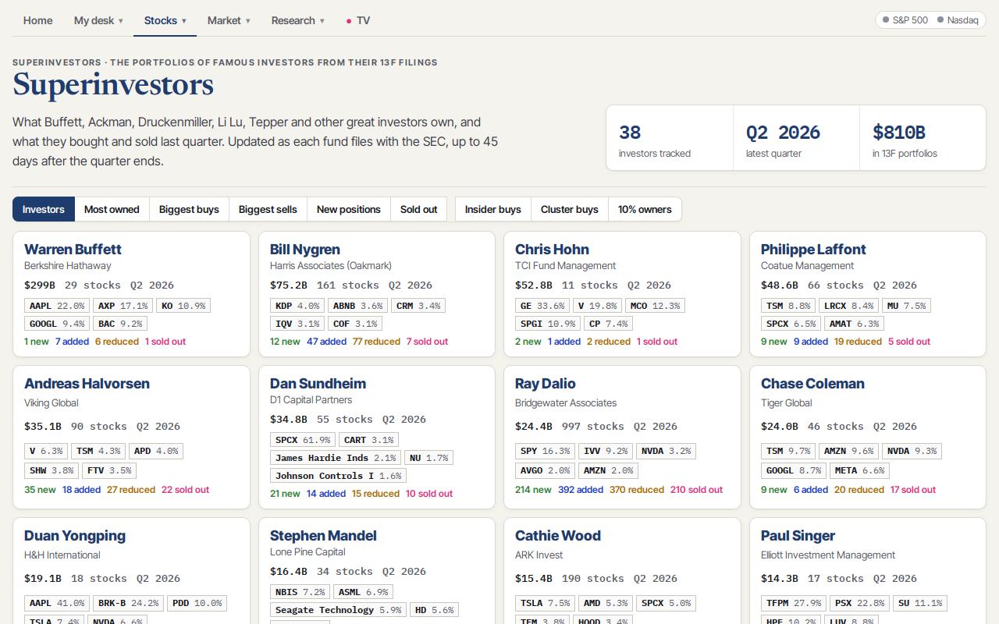Open the Market dropdown menu

pos(229,20)
